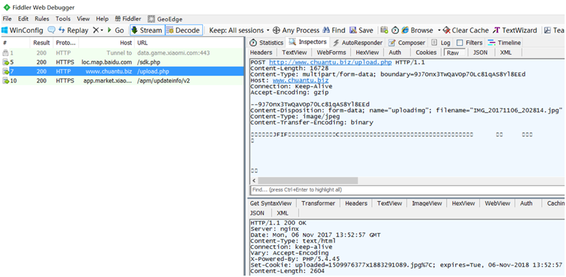Click the camera screenshot icon
This screenshot has height=277, width=566.
point(384,30)
